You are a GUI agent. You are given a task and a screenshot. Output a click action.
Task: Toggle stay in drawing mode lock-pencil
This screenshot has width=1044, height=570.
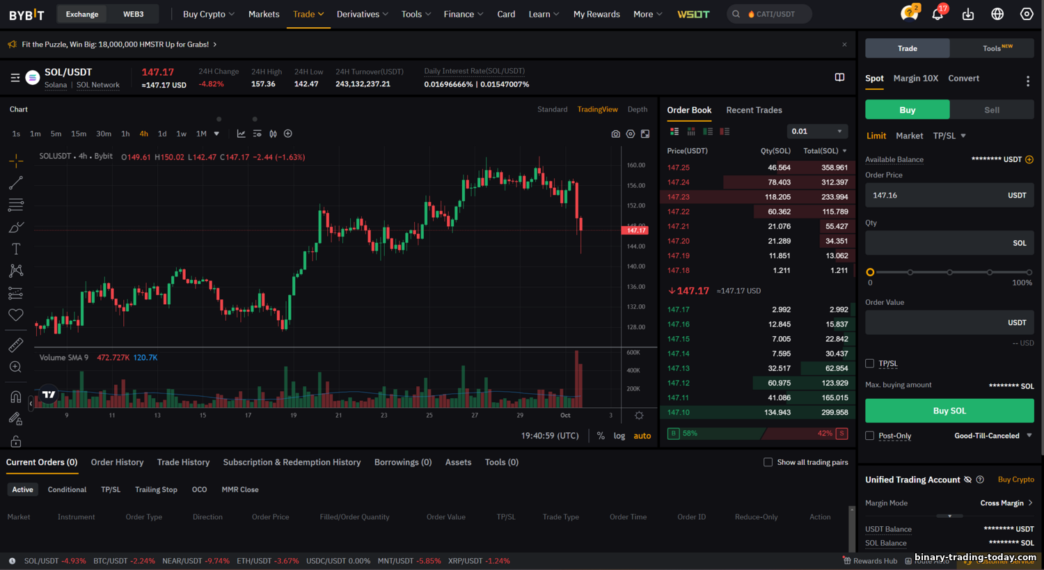pyautogui.click(x=16, y=419)
